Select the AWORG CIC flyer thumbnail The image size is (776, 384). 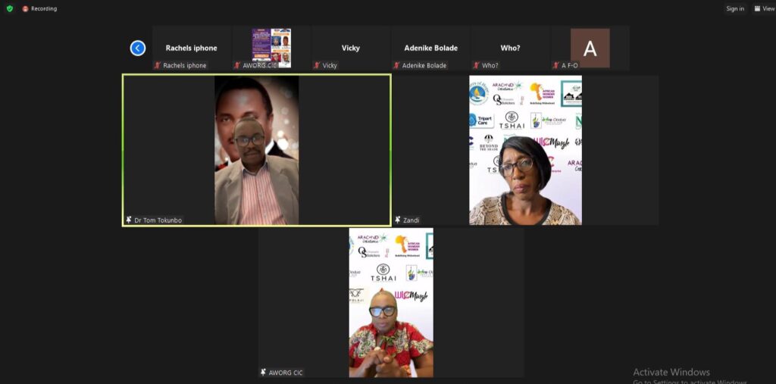[271, 47]
